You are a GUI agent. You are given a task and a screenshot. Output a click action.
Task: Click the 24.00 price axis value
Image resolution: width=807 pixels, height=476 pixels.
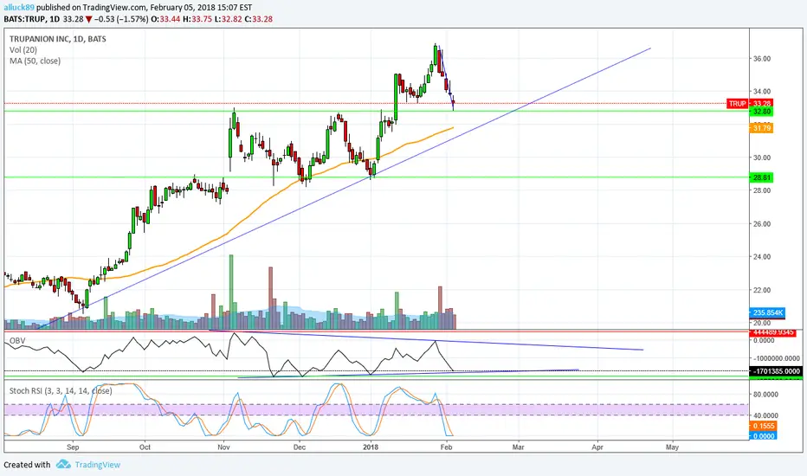point(762,257)
